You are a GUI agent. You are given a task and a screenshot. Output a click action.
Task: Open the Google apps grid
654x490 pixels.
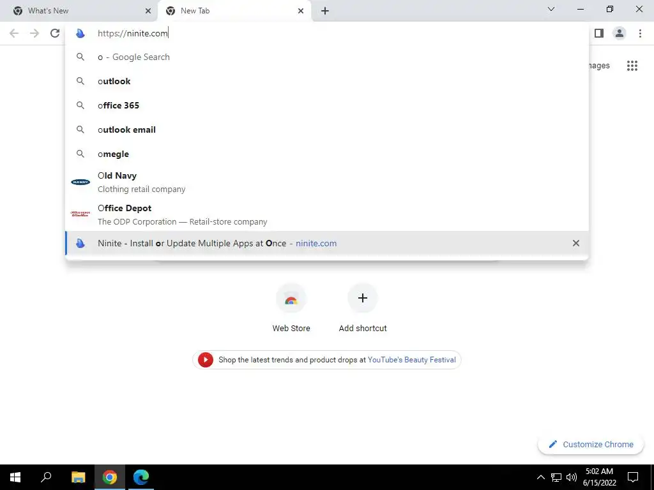click(x=632, y=66)
